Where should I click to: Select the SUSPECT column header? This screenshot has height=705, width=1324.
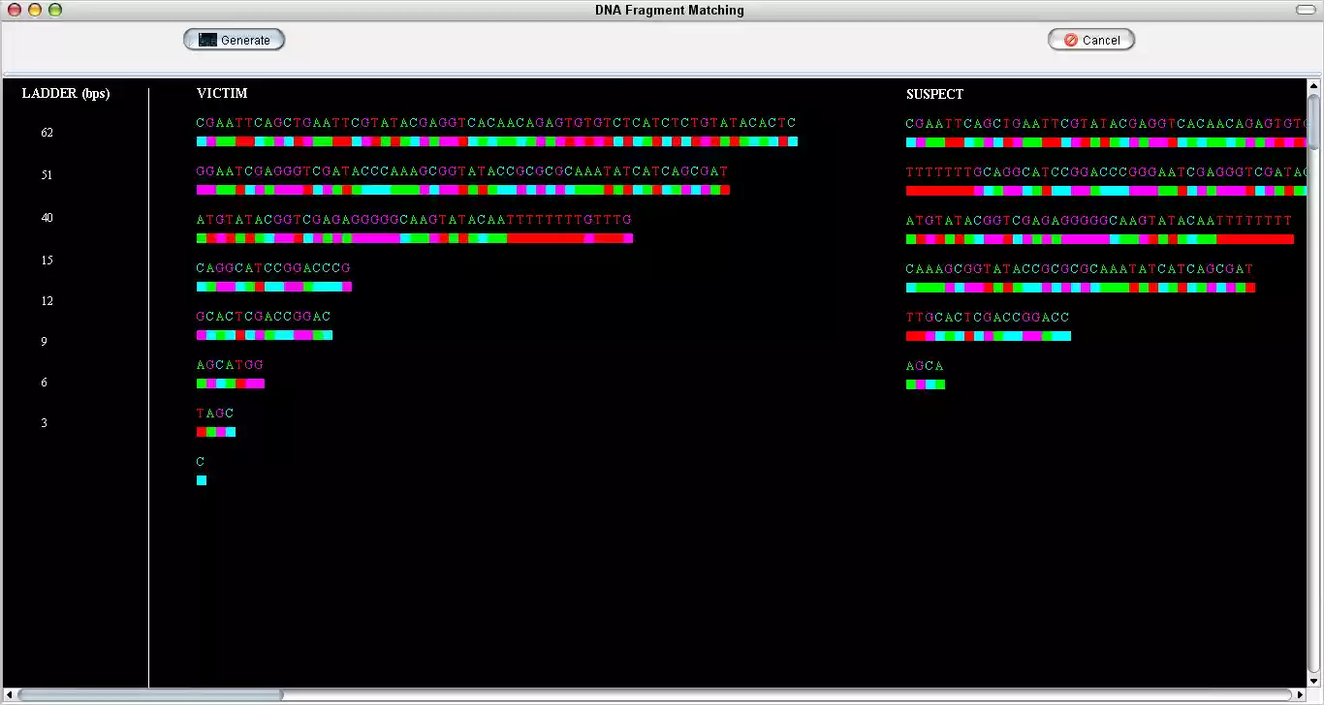[933, 94]
